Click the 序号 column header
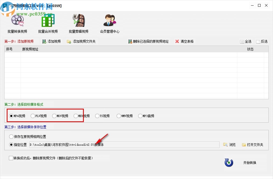The image size is (273, 179). tap(13, 49)
